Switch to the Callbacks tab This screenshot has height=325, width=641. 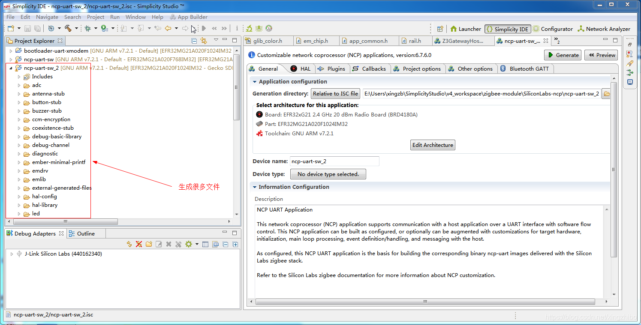click(370, 69)
